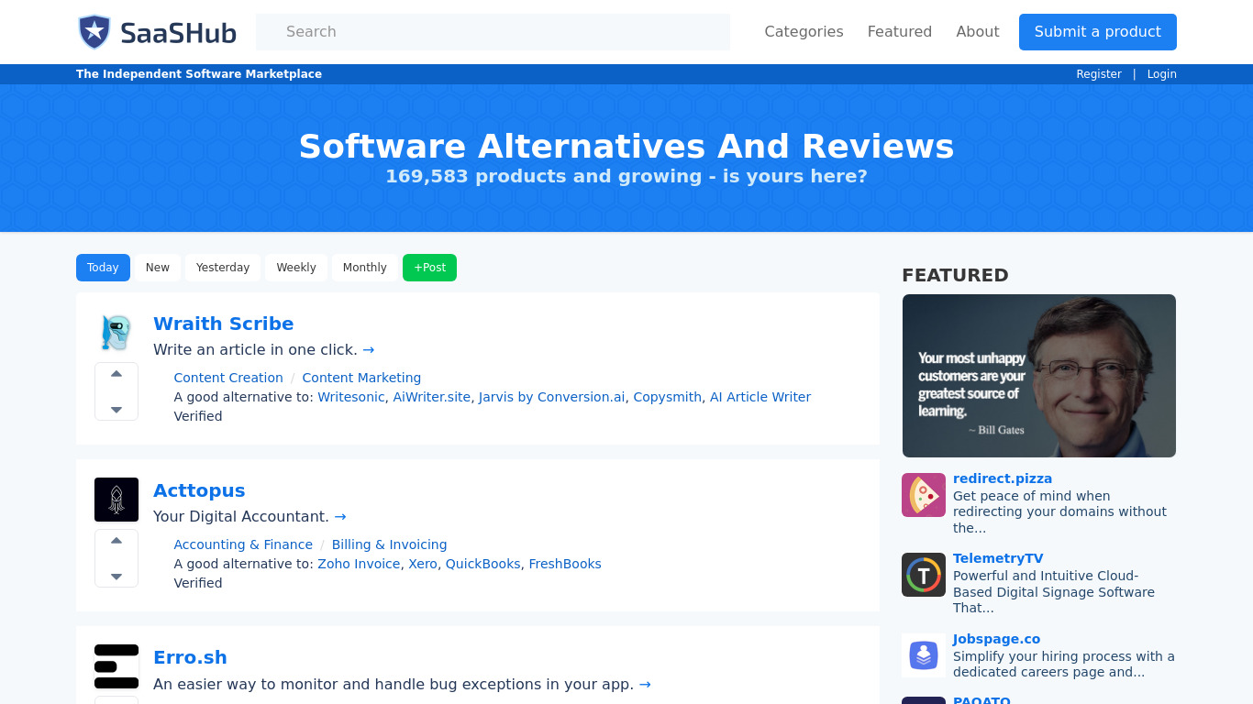The width and height of the screenshot is (1253, 704).
Task: Focus the Search input field
Action: click(x=493, y=32)
